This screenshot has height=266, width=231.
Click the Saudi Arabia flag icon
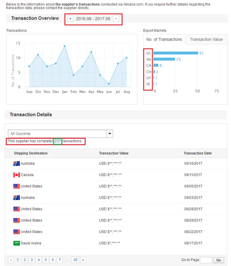pyautogui.click(x=17, y=243)
